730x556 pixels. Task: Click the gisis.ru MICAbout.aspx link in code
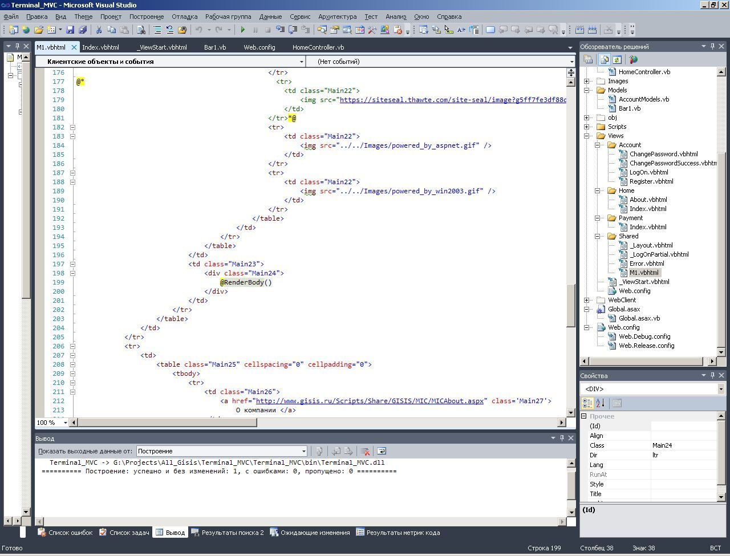pos(370,401)
